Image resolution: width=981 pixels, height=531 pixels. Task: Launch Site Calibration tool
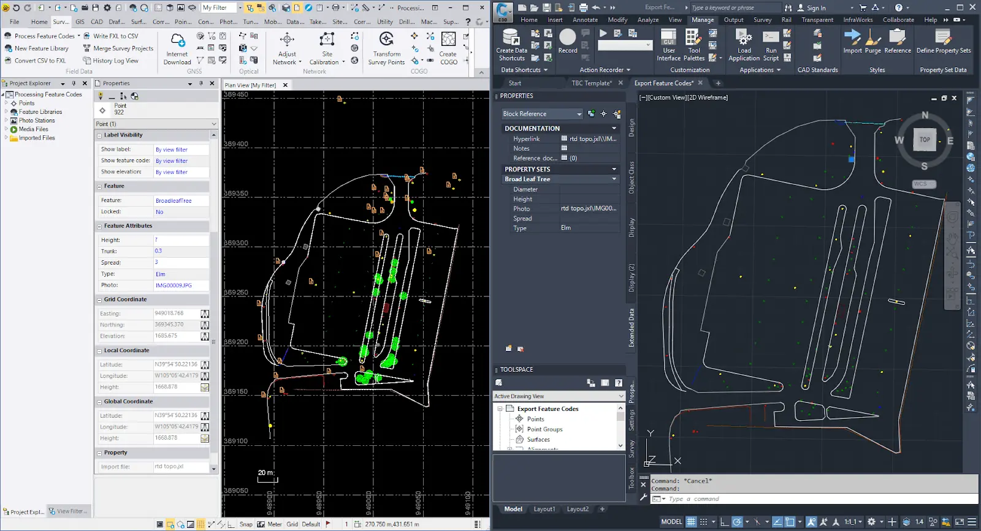327,42
